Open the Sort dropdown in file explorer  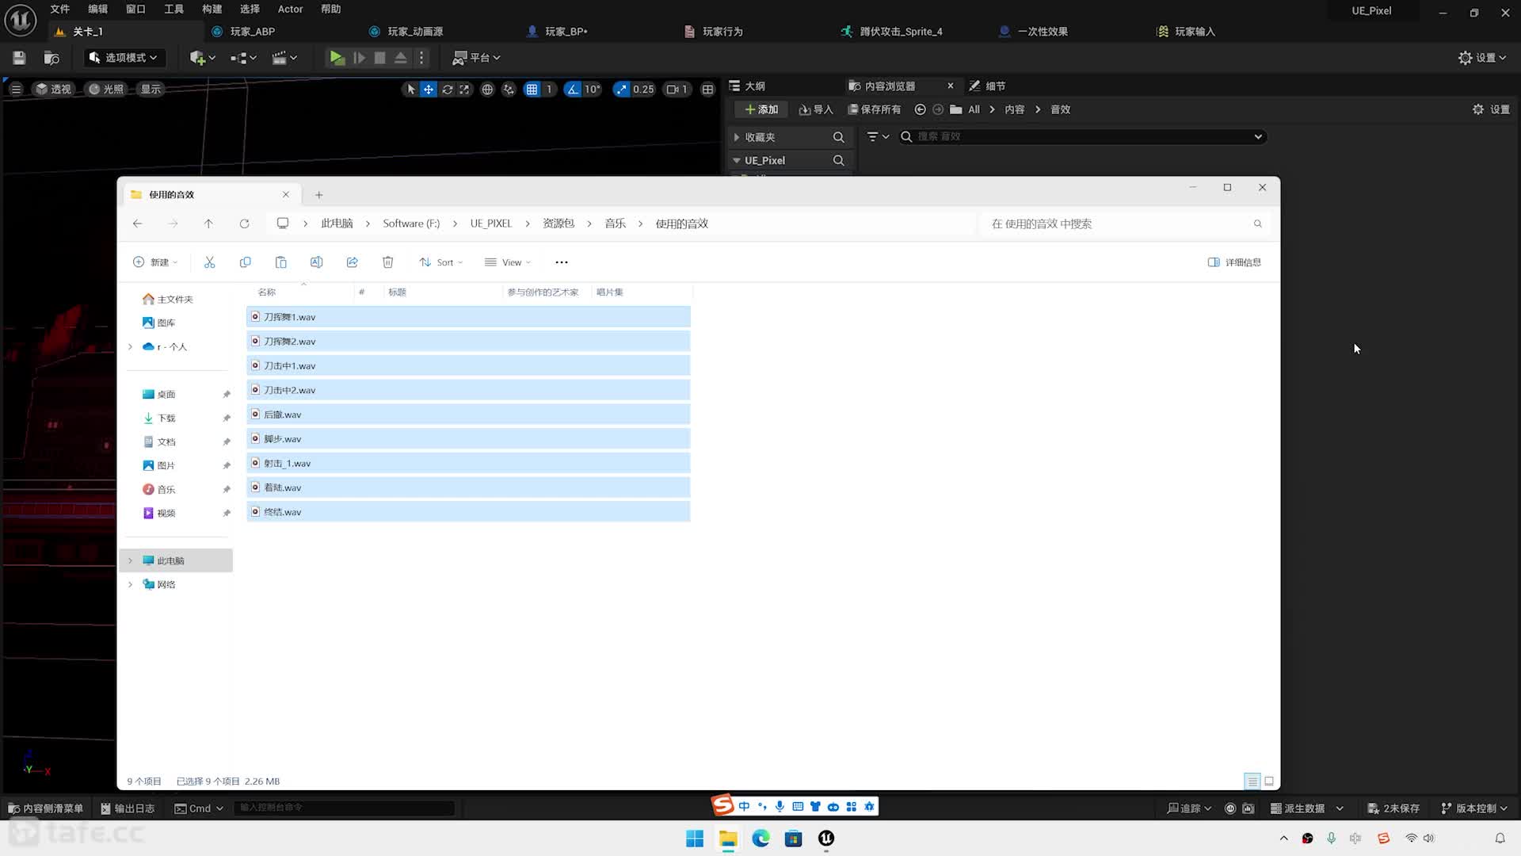(x=442, y=262)
